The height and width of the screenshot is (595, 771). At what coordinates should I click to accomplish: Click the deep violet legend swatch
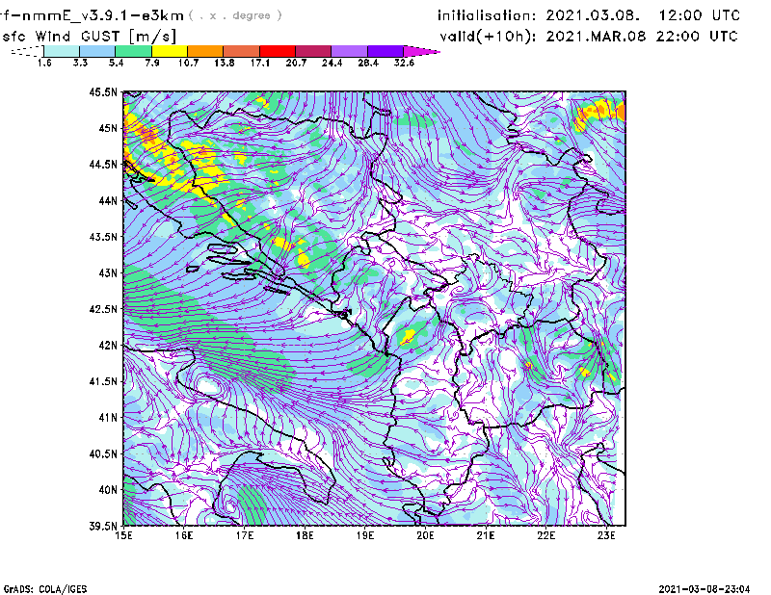(x=385, y=51)
